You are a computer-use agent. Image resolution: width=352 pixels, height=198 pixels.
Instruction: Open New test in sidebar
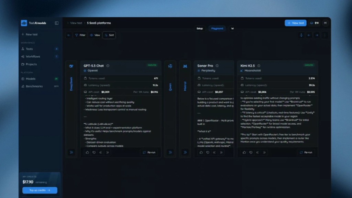click(x=30, y=34)
